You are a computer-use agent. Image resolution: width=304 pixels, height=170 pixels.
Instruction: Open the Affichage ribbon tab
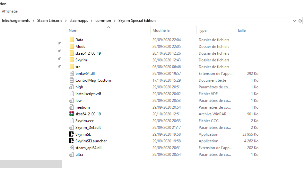10,11
